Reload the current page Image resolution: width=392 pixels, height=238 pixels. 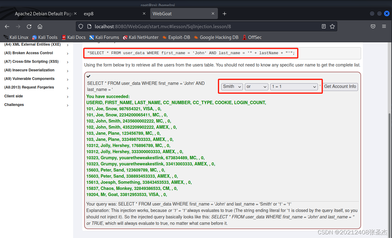[29, 27]
